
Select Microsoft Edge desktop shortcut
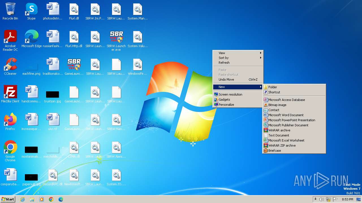[31, 39]
